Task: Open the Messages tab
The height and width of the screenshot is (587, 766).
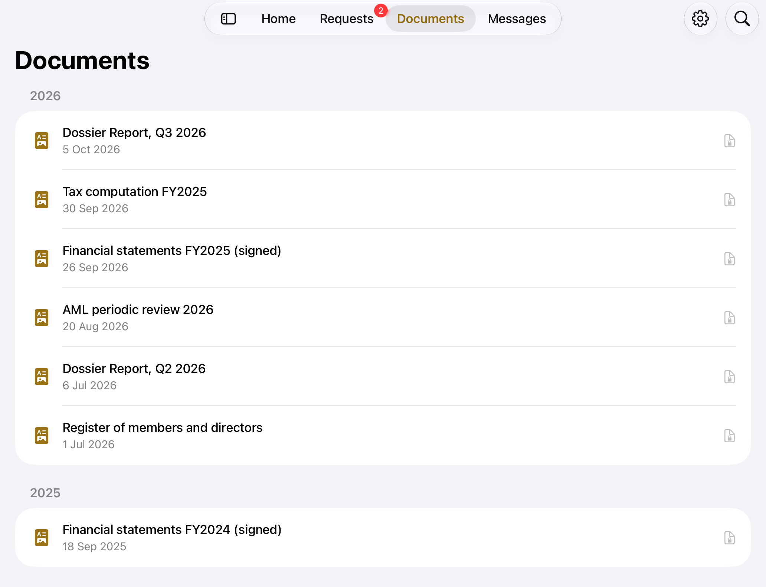Action: point(517,19)
